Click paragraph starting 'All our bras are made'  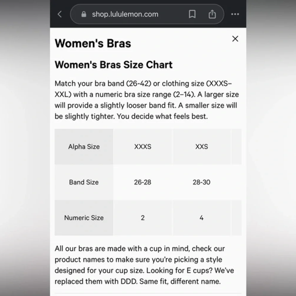(144, 265)
